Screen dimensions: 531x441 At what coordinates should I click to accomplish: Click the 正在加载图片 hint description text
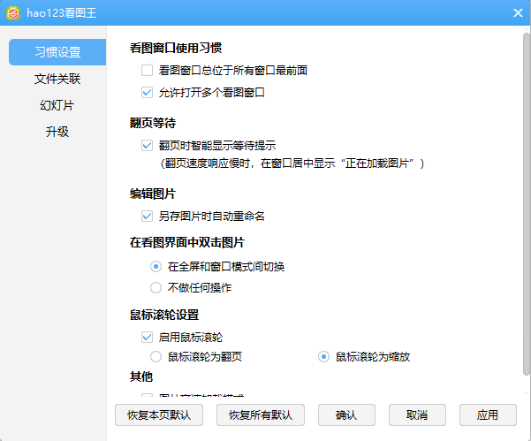point(292,163)
